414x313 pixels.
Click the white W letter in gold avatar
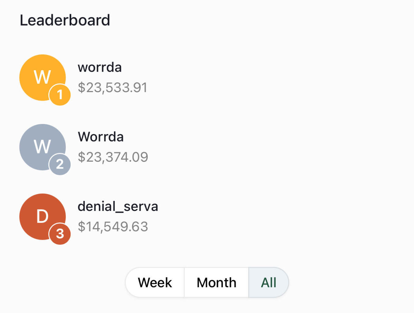coord(42,77)
